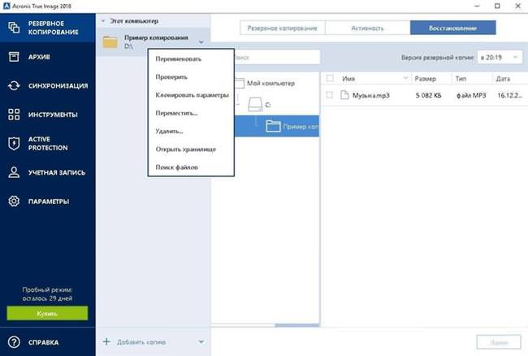This screenshot has width=528, height=356.
Task: Click the yellow backup folder icon
Action: pyautogui.click(x=110, y=42)
